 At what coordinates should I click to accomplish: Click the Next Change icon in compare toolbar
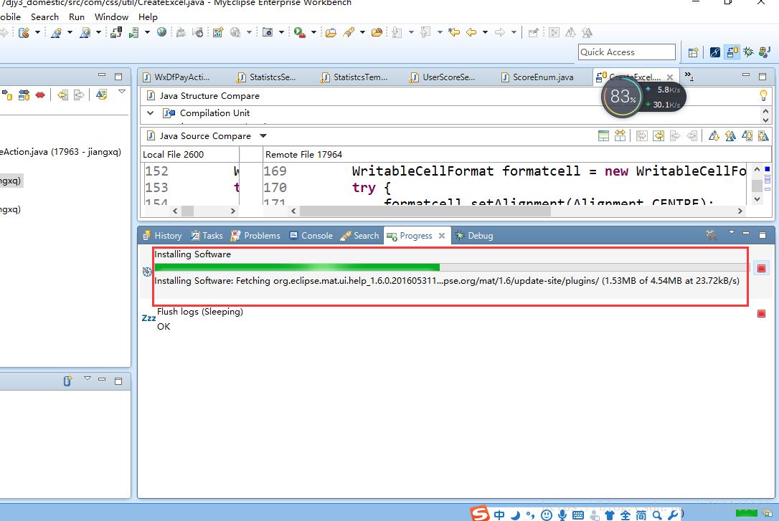tap(747, 135)
